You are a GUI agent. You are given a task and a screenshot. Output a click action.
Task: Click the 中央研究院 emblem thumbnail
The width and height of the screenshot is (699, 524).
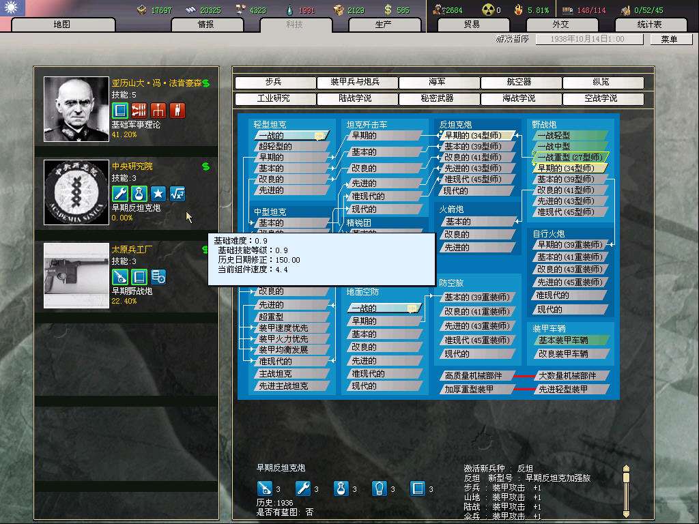click(x=76, y=192)
